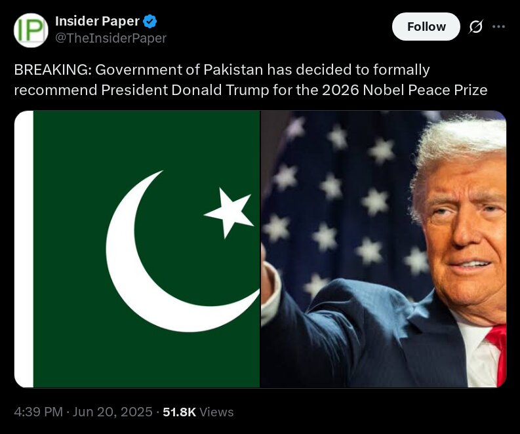Open the Insider Paper display name
520x434 pixels.
[97, 21]
